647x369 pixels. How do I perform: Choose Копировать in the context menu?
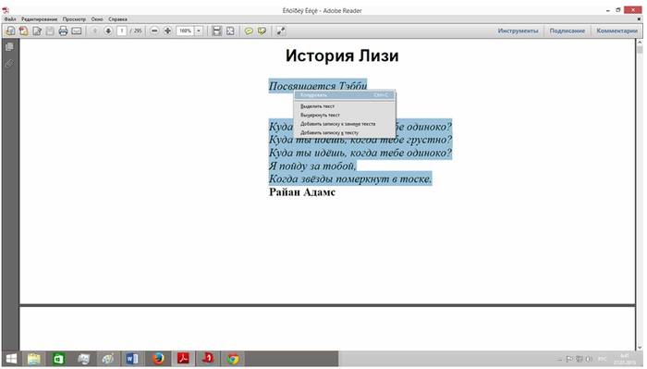pyautogui.click(x=344, y=95)
